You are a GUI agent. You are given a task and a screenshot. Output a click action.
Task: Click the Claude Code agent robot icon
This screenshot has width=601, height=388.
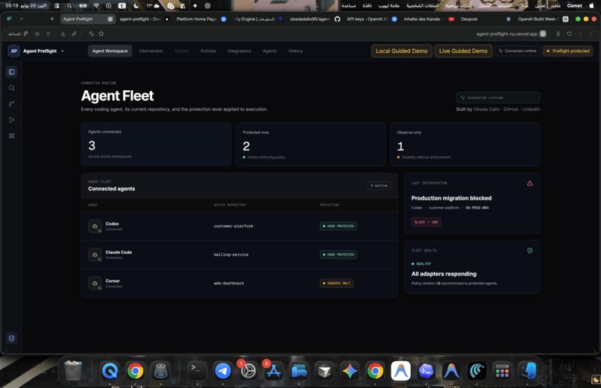(x=95, y=255)
